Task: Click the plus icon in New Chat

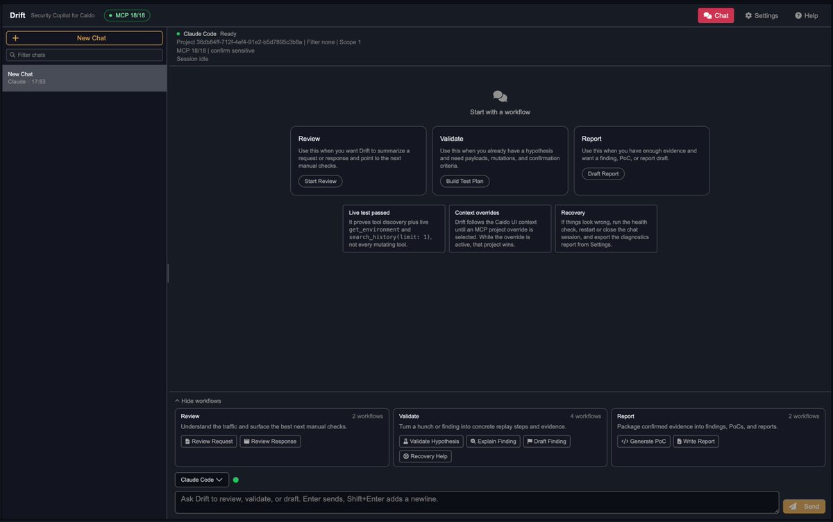Action: pyautogui.click(x=15, y=38)
